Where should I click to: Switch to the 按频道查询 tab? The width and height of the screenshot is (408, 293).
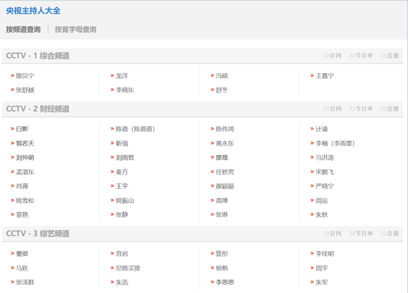click(x=23, y=29)
